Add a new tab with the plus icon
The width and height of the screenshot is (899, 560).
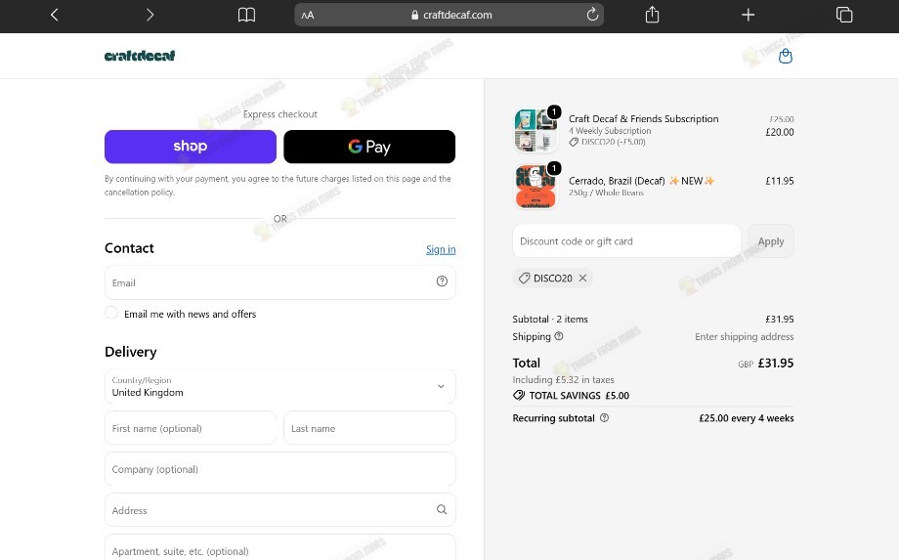tap(748, 15)
